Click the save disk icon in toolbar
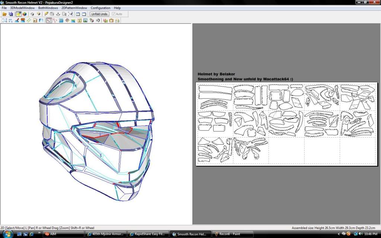This screenshot has width=381, height=238. point(11,14)
